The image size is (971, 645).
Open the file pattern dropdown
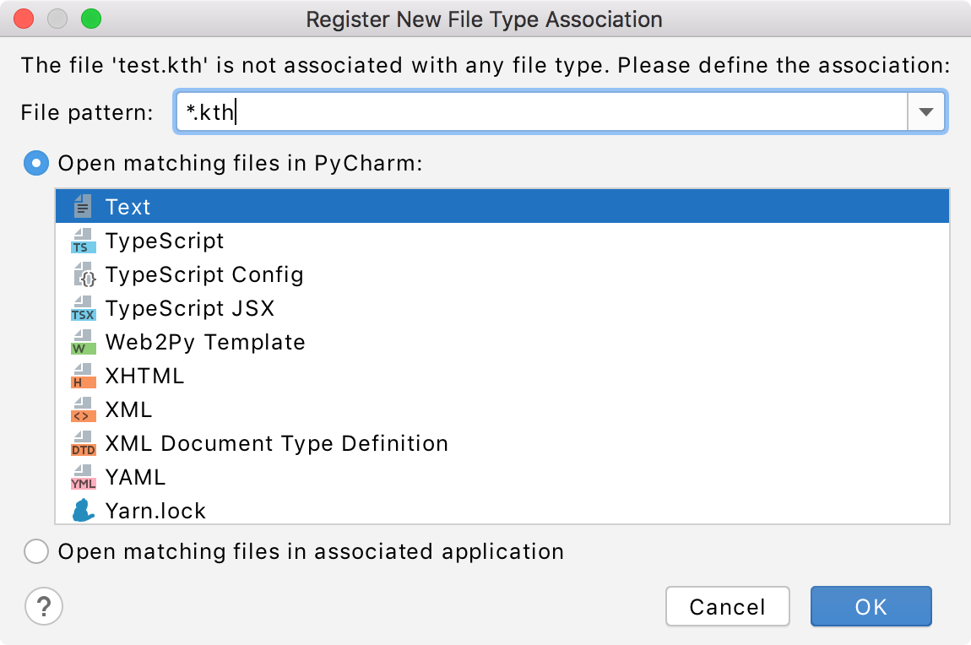926,111
